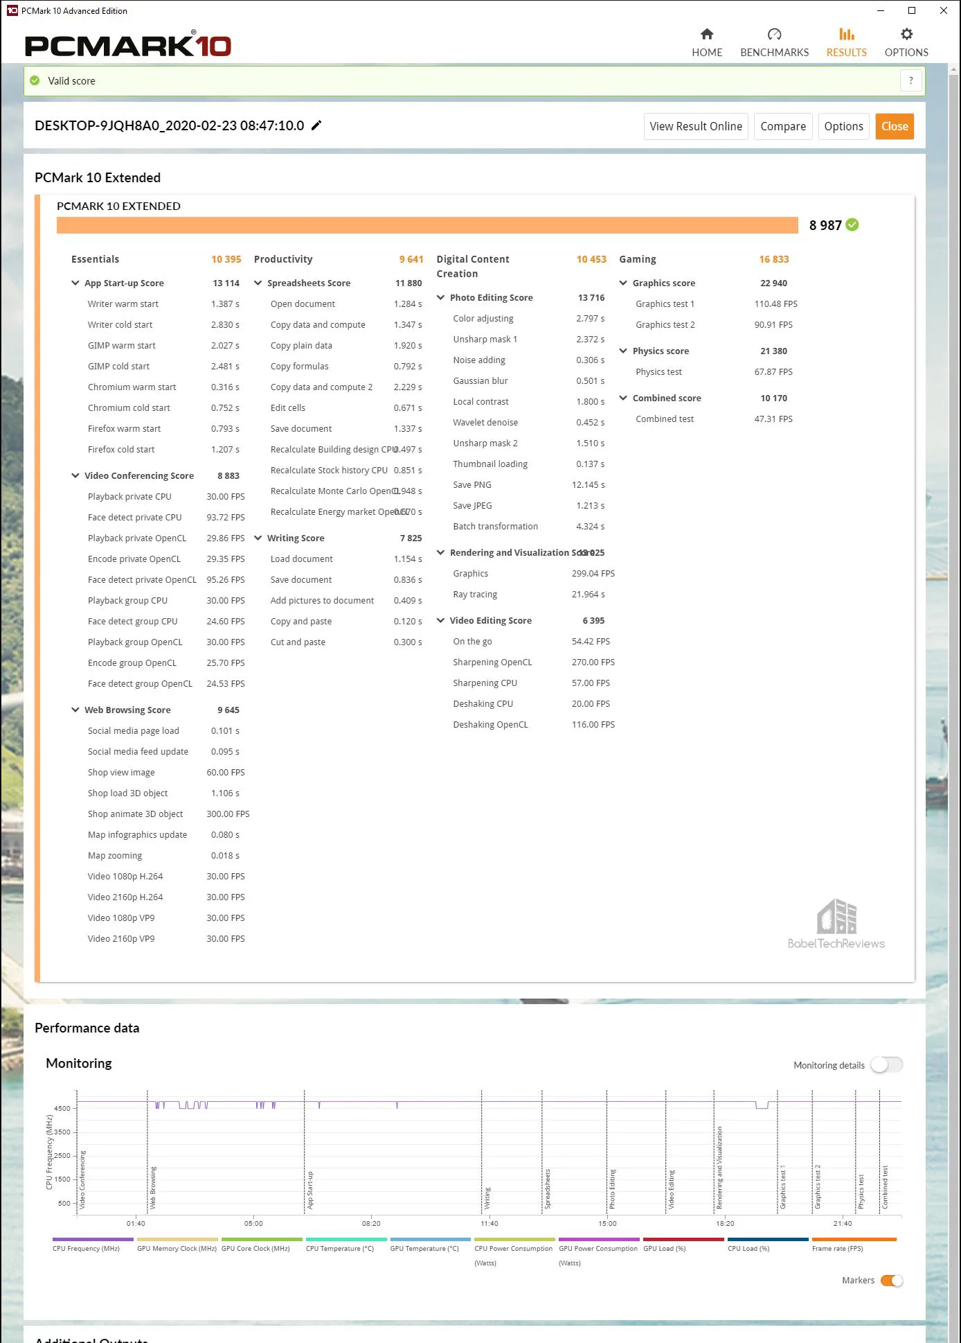This screenshot has height=1343, width=961.
Task: Toggle Monitoring details switch
Action: 886,1064
